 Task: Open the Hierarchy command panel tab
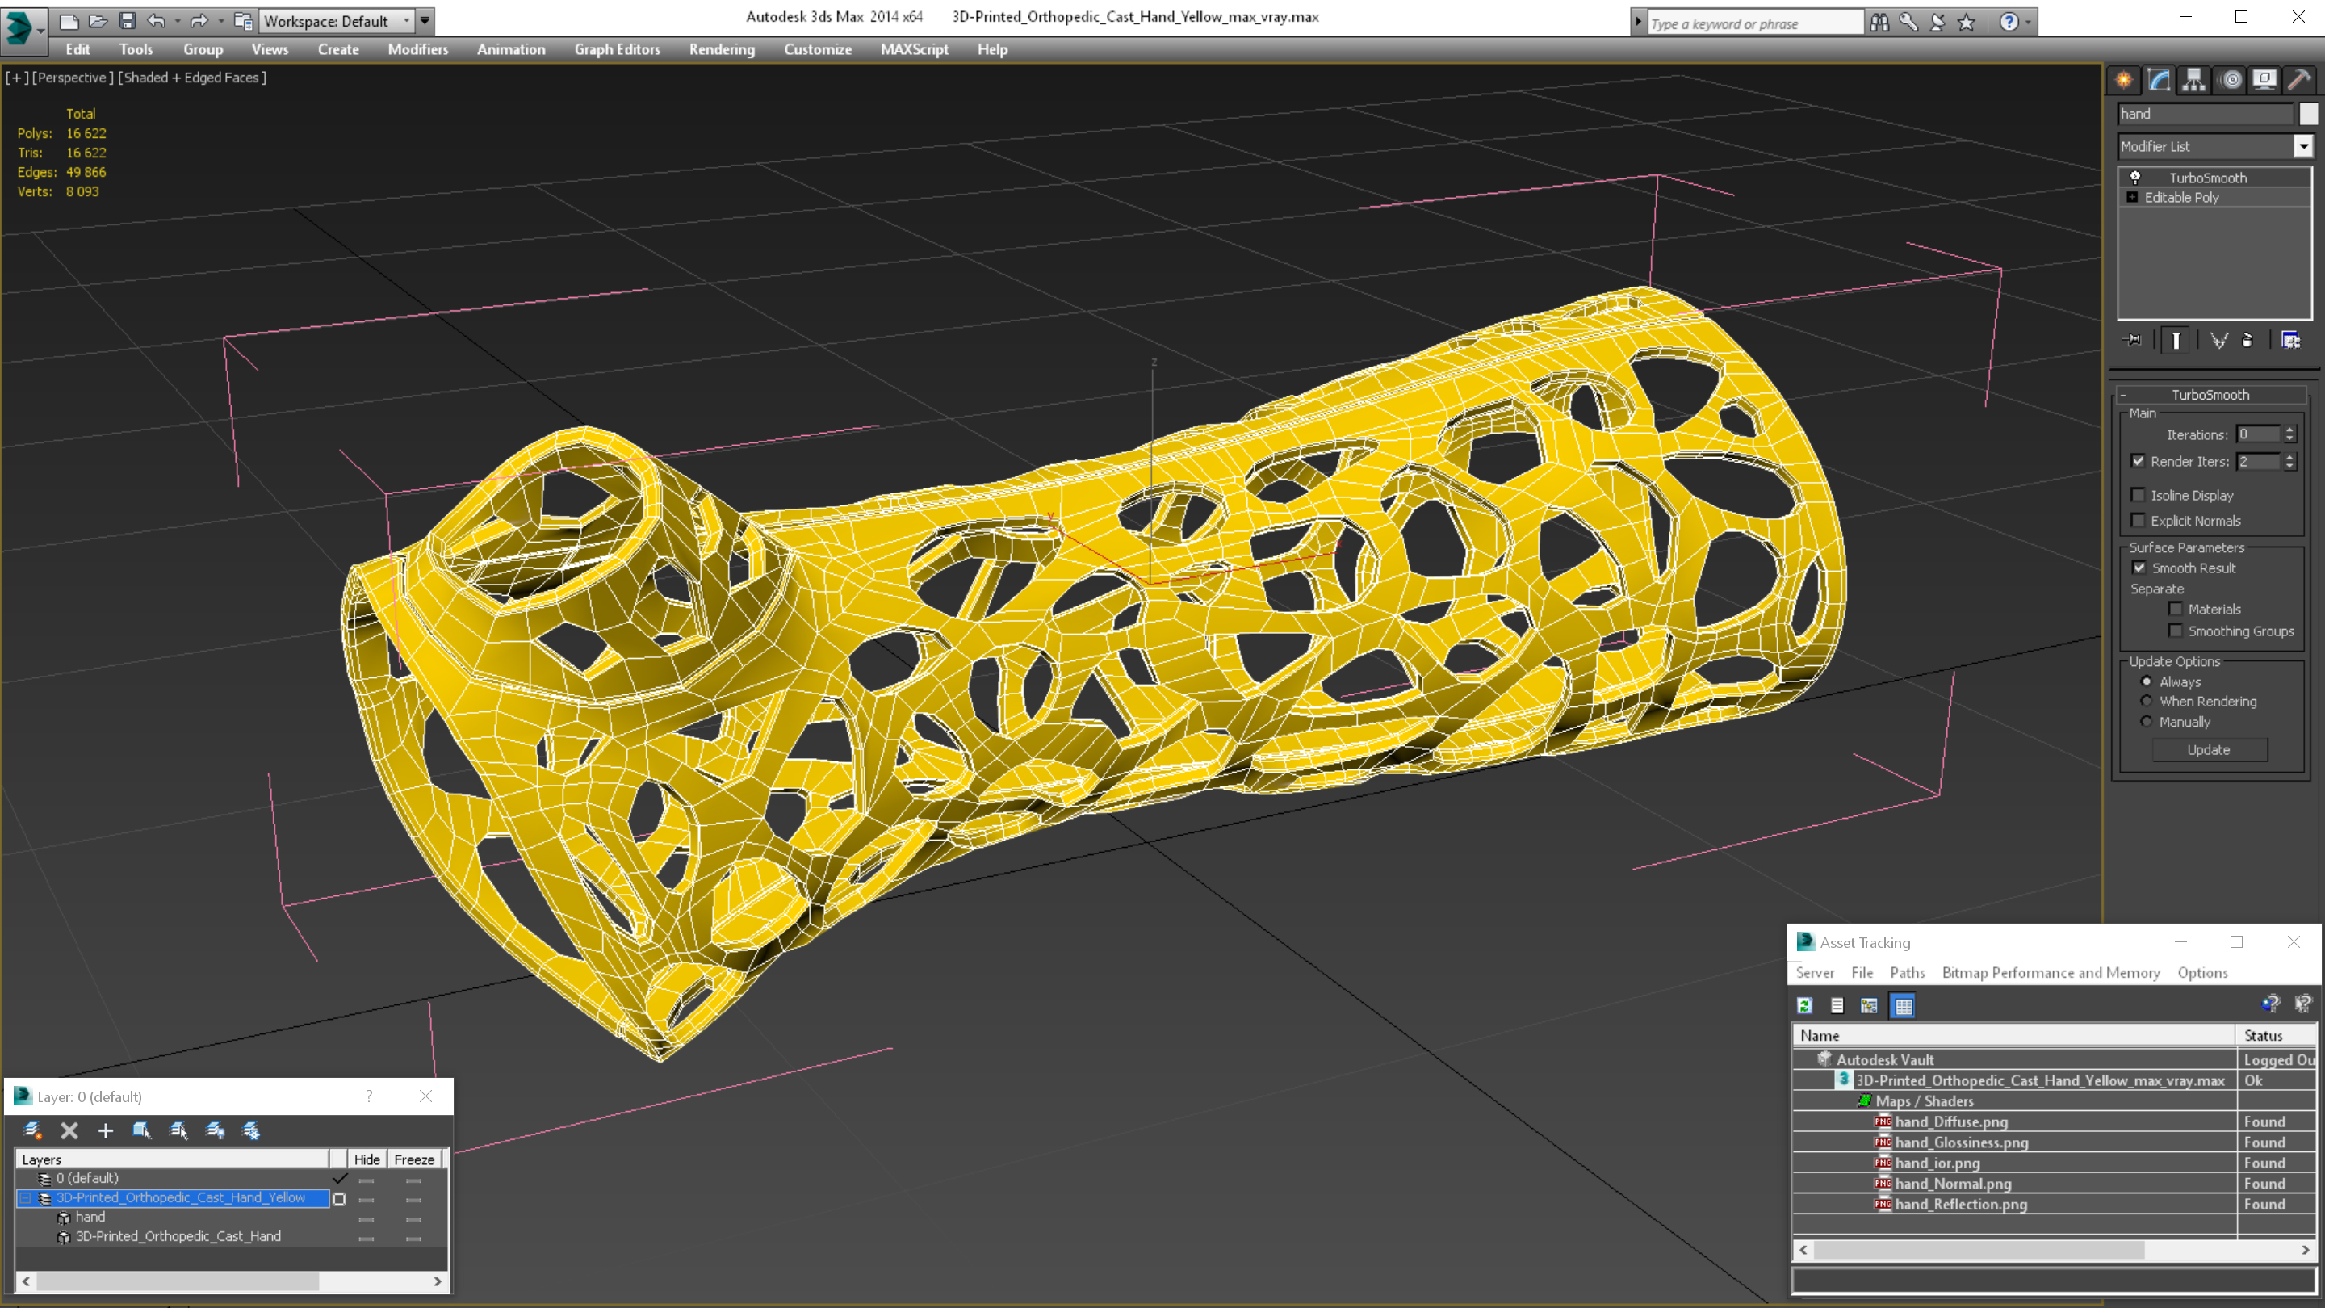[x=2194, y=81]
